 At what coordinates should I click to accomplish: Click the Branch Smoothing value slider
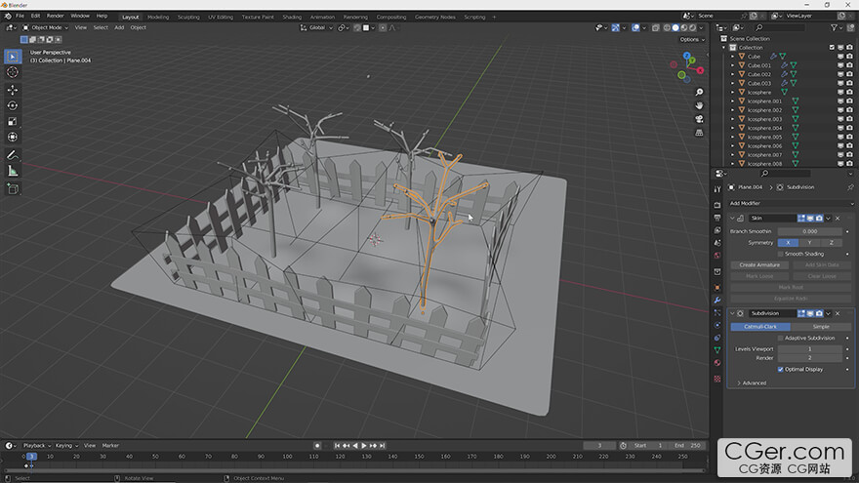pyautogui.click(x=809, y=231)
